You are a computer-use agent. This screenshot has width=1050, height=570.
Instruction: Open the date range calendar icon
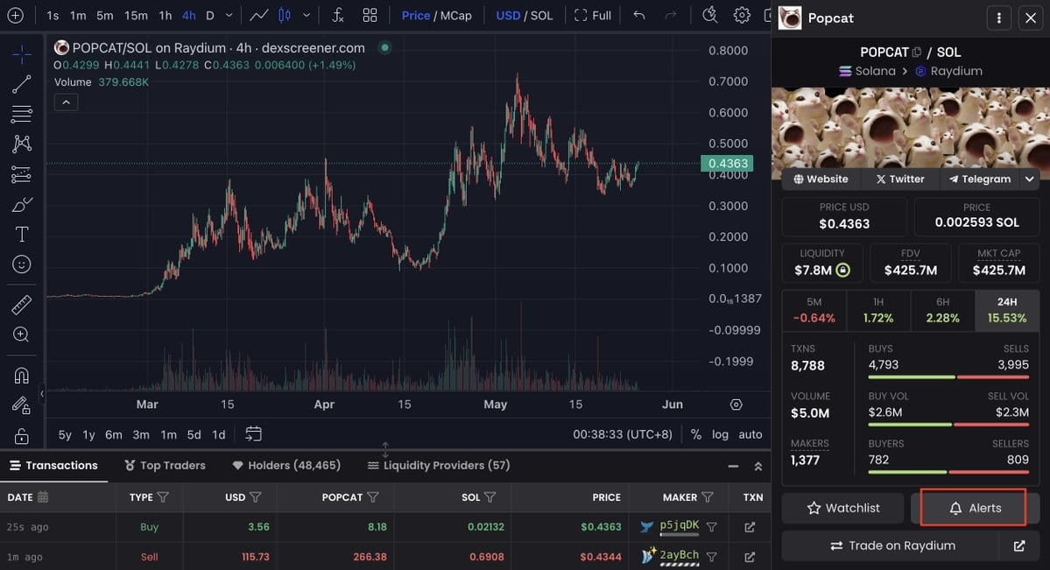click(x=254, y=433)
